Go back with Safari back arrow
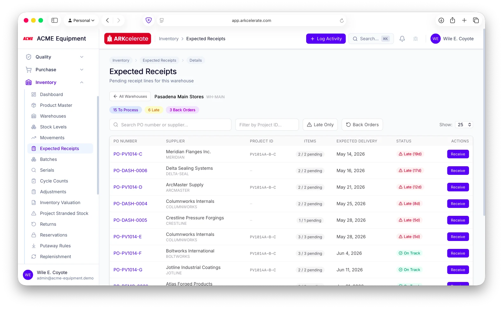 (107, 20)
